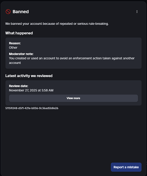This screenshot has height=176, width=147.
Task: Click the November 27, 2025 timestamp
Action: [31, 90]
